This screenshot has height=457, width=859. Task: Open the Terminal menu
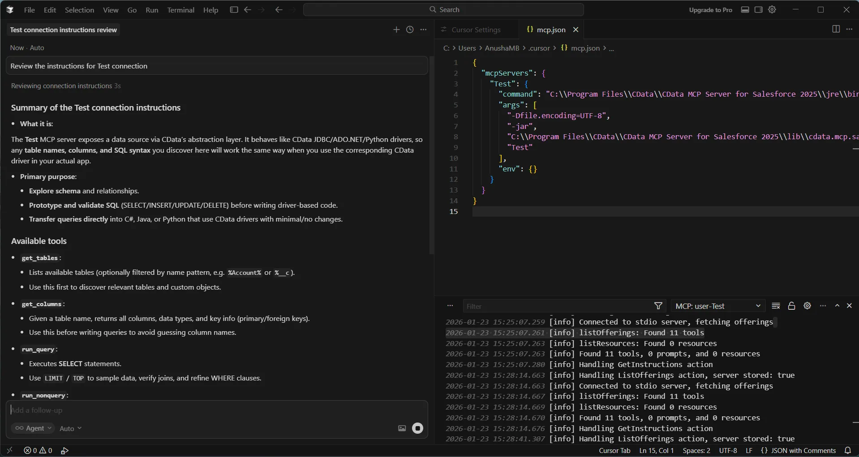coord(180,10)
